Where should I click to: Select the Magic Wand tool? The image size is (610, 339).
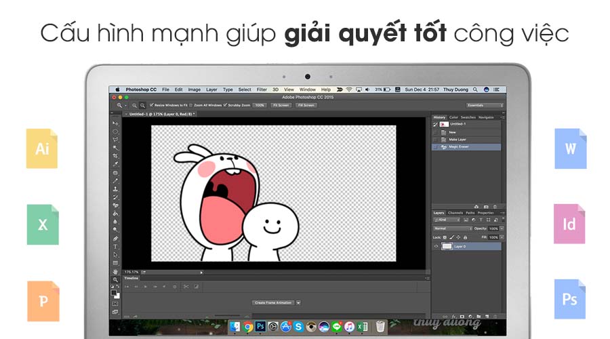pos(116,148)
